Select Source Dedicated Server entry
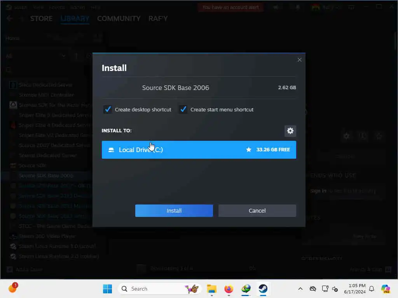 [48, 155]
